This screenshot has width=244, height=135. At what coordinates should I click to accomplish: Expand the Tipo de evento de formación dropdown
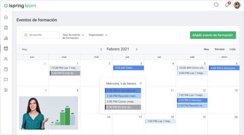[73, 36]
